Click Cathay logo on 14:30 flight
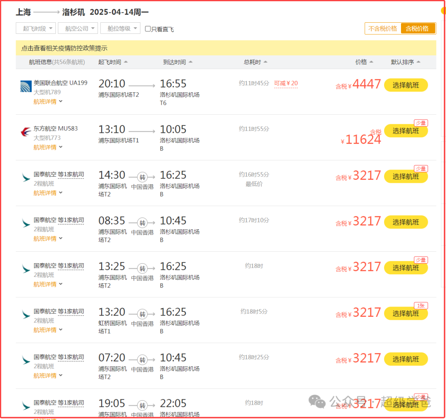 point(26,177)
